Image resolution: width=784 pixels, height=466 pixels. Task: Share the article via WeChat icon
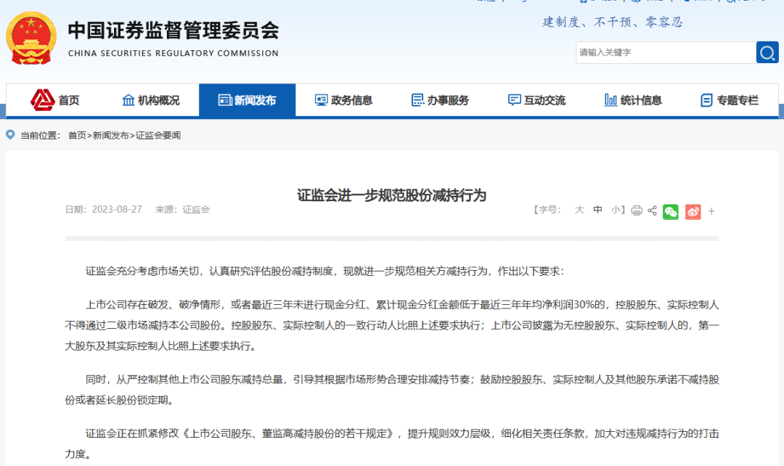(x=671, y=211)
